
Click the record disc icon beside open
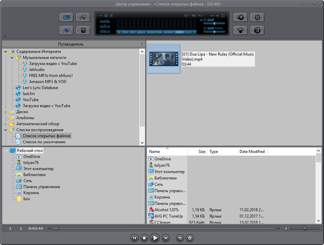coord(190,237)
